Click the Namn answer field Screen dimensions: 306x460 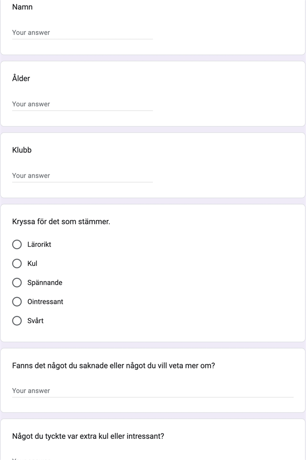(x=82, y=33)
